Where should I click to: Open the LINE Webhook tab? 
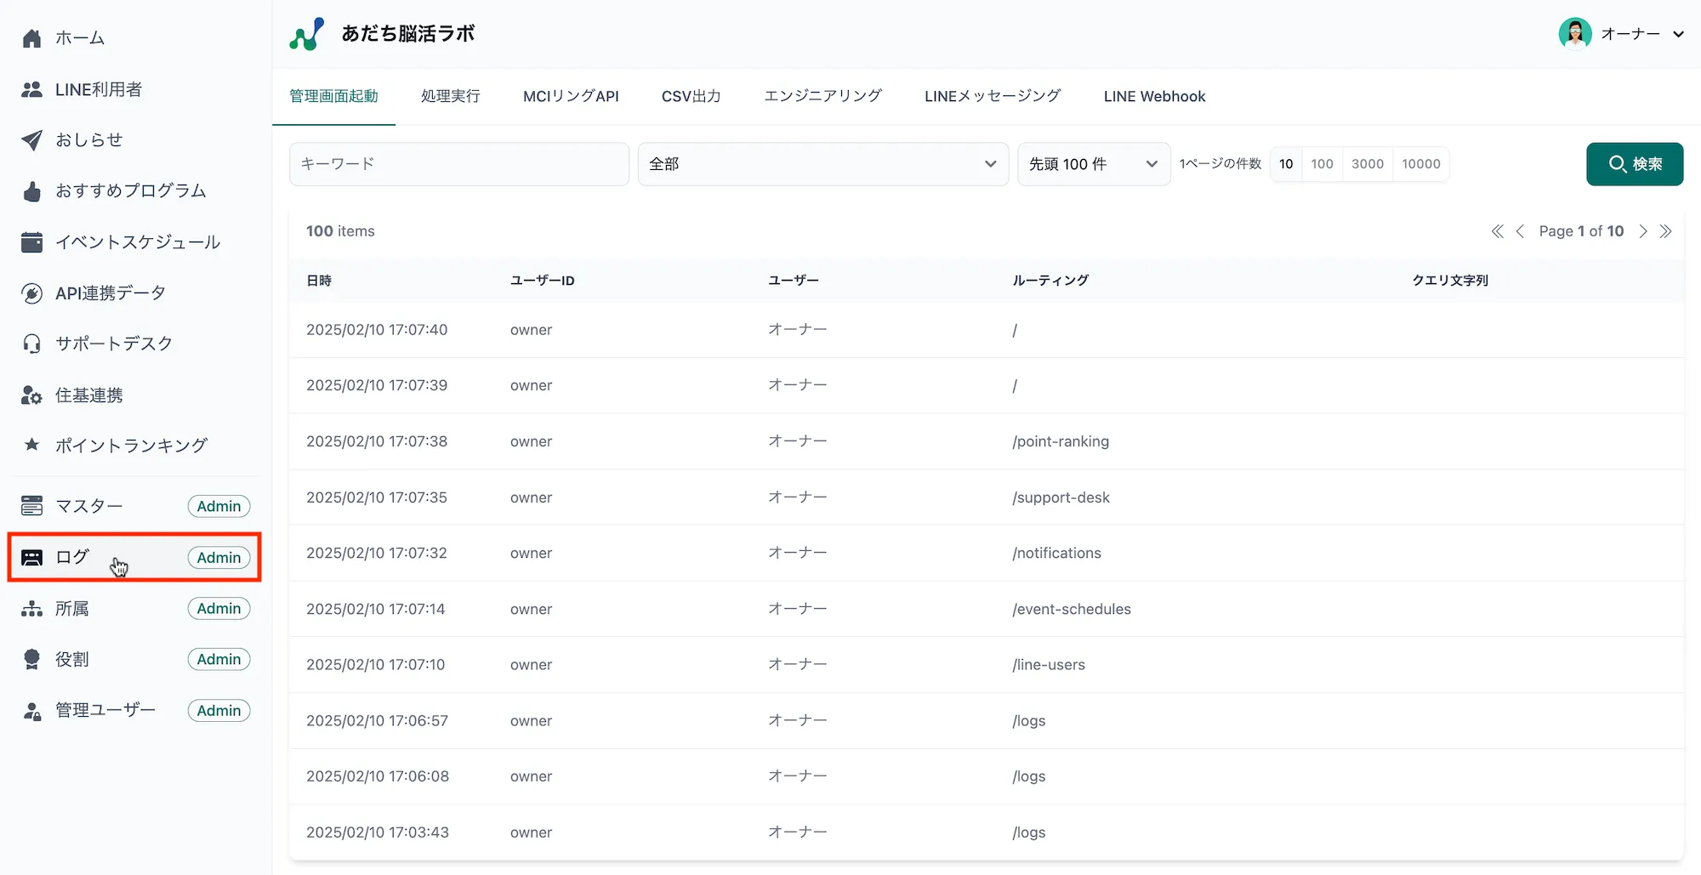(x=1154, y=97)
